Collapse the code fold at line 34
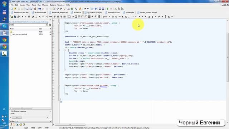Screen dimensions: 229x129 59,86
